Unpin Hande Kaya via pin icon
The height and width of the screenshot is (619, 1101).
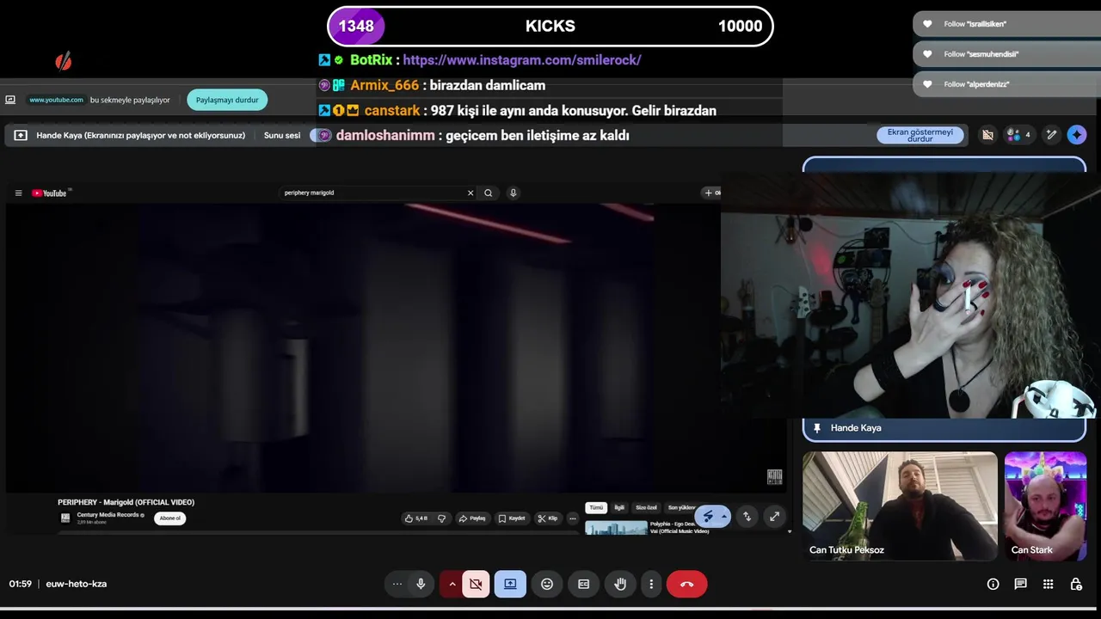click(817, 428)
